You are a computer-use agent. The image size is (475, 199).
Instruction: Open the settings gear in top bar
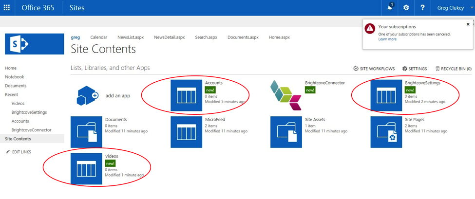(406, 8)
